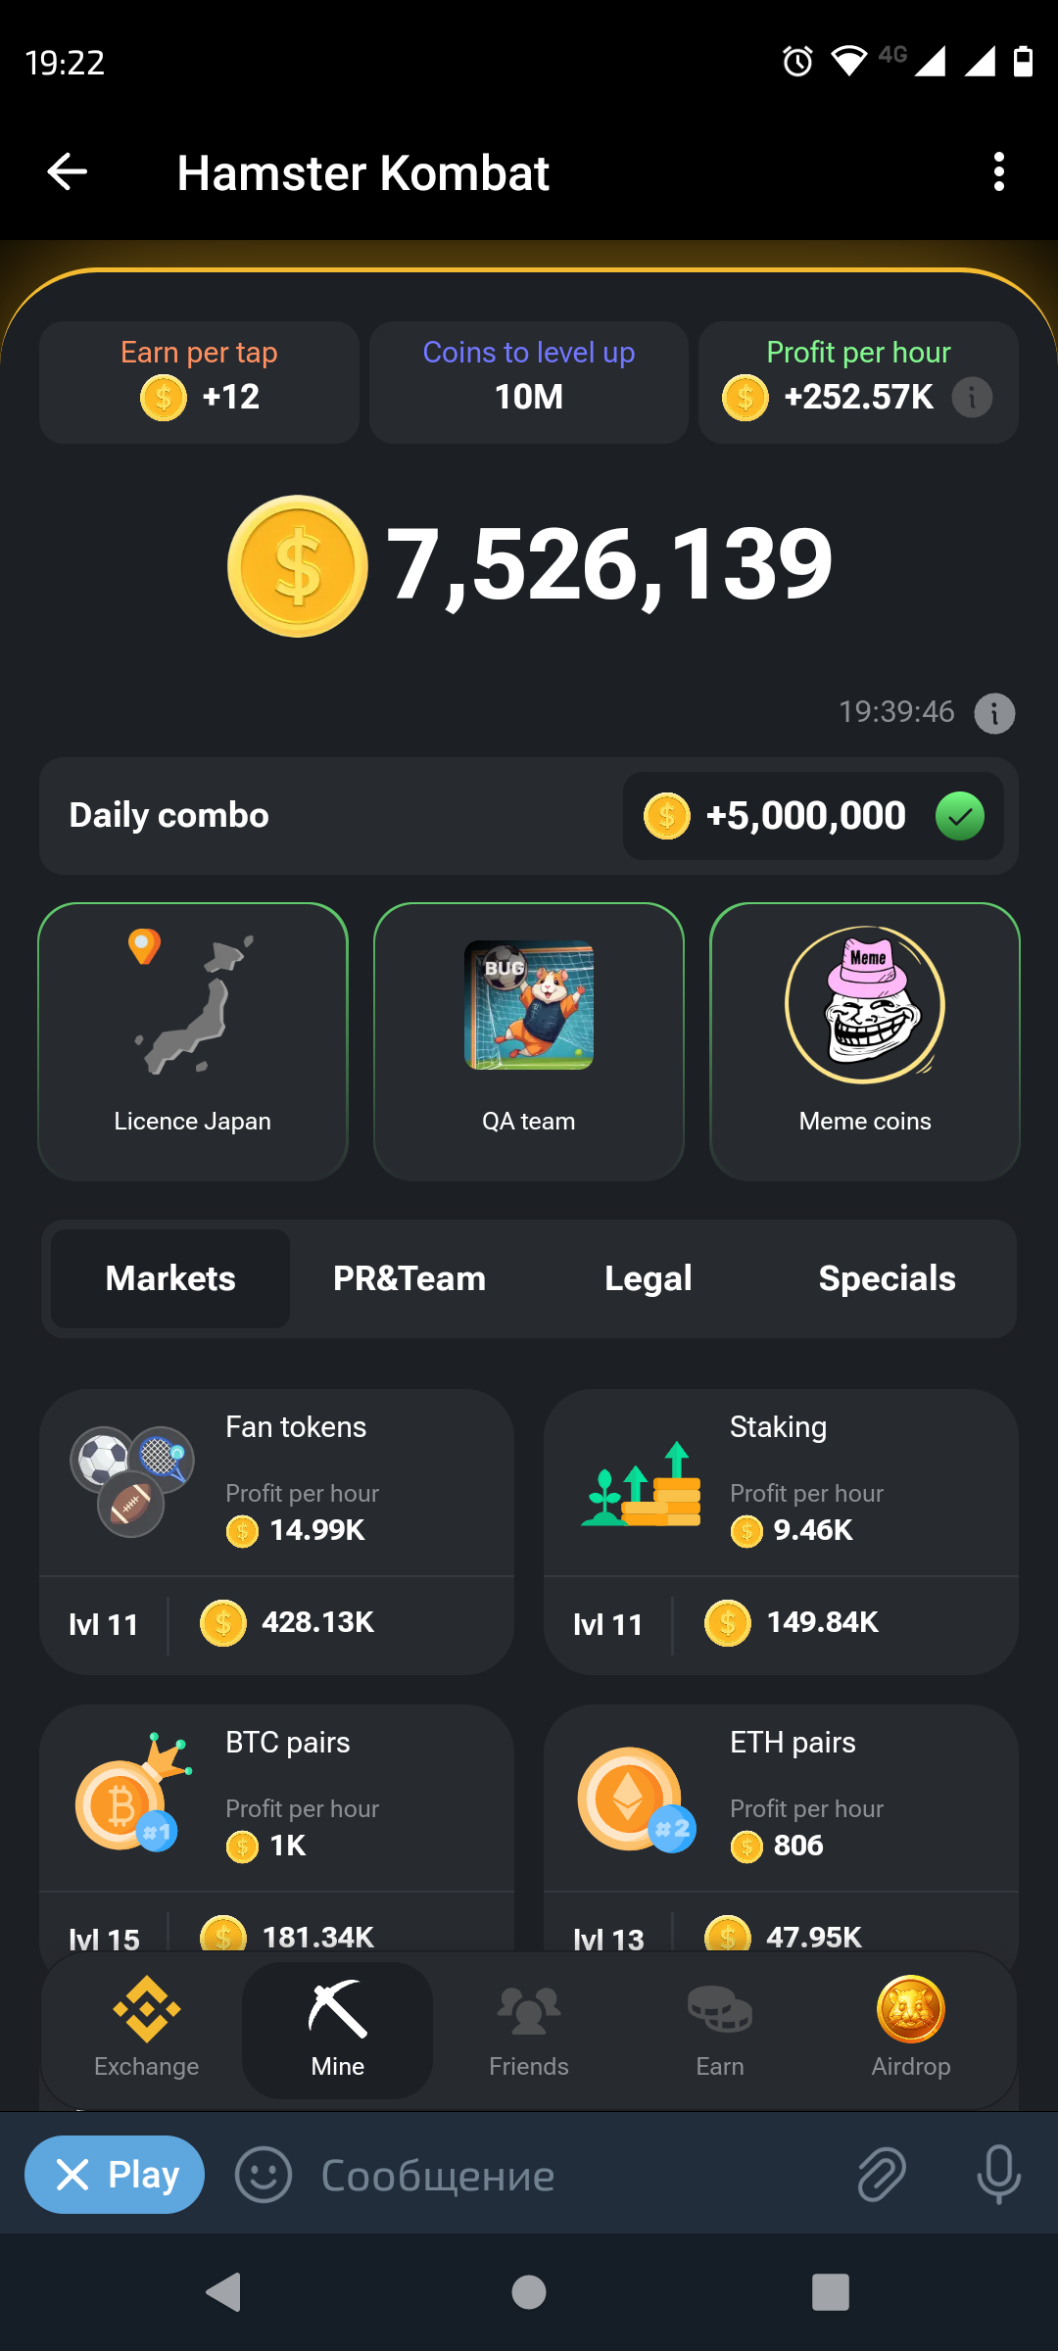Open the three-dot overflow menu
The height and width of the screenshot is (2351, 1058).
point(998,172)
